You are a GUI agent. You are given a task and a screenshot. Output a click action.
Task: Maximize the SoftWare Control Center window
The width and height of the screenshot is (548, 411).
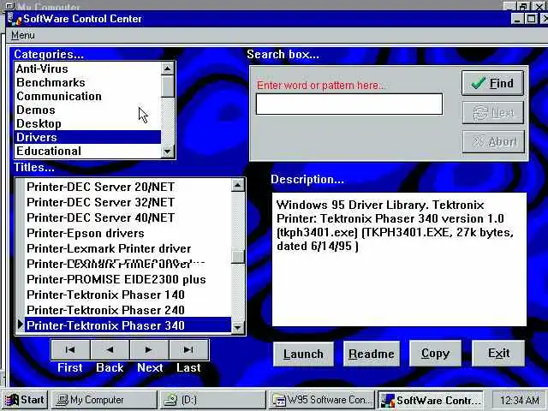click(x=532, y=19)
